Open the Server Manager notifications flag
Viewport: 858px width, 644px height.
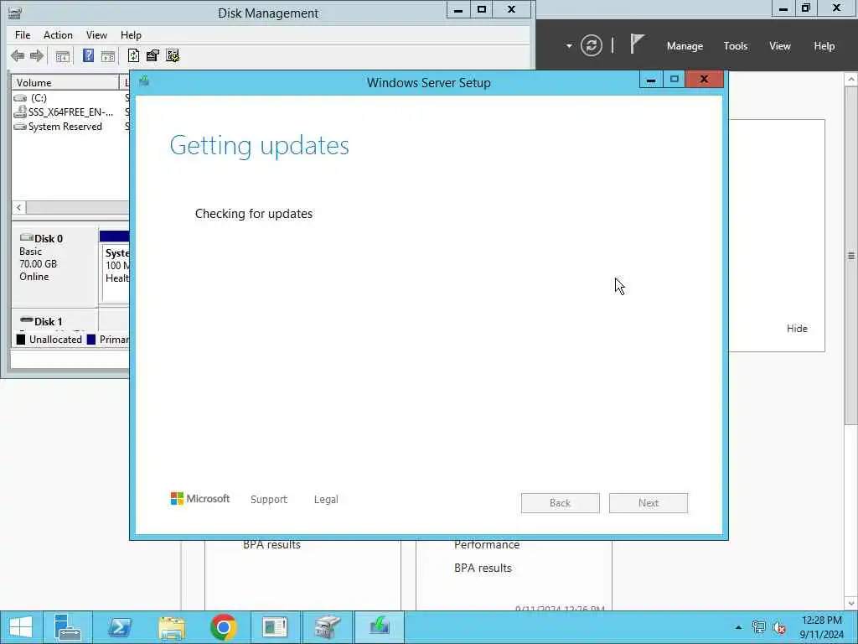(637, 44)
